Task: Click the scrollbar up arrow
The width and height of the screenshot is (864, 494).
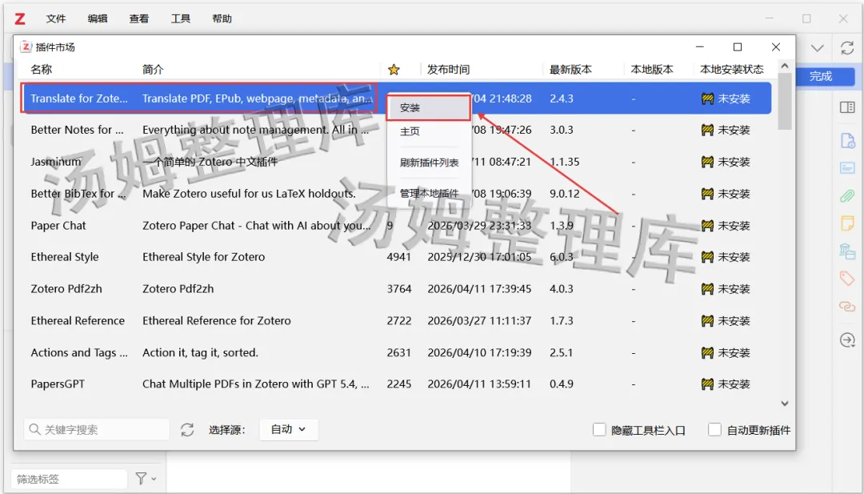Action: 785,66
